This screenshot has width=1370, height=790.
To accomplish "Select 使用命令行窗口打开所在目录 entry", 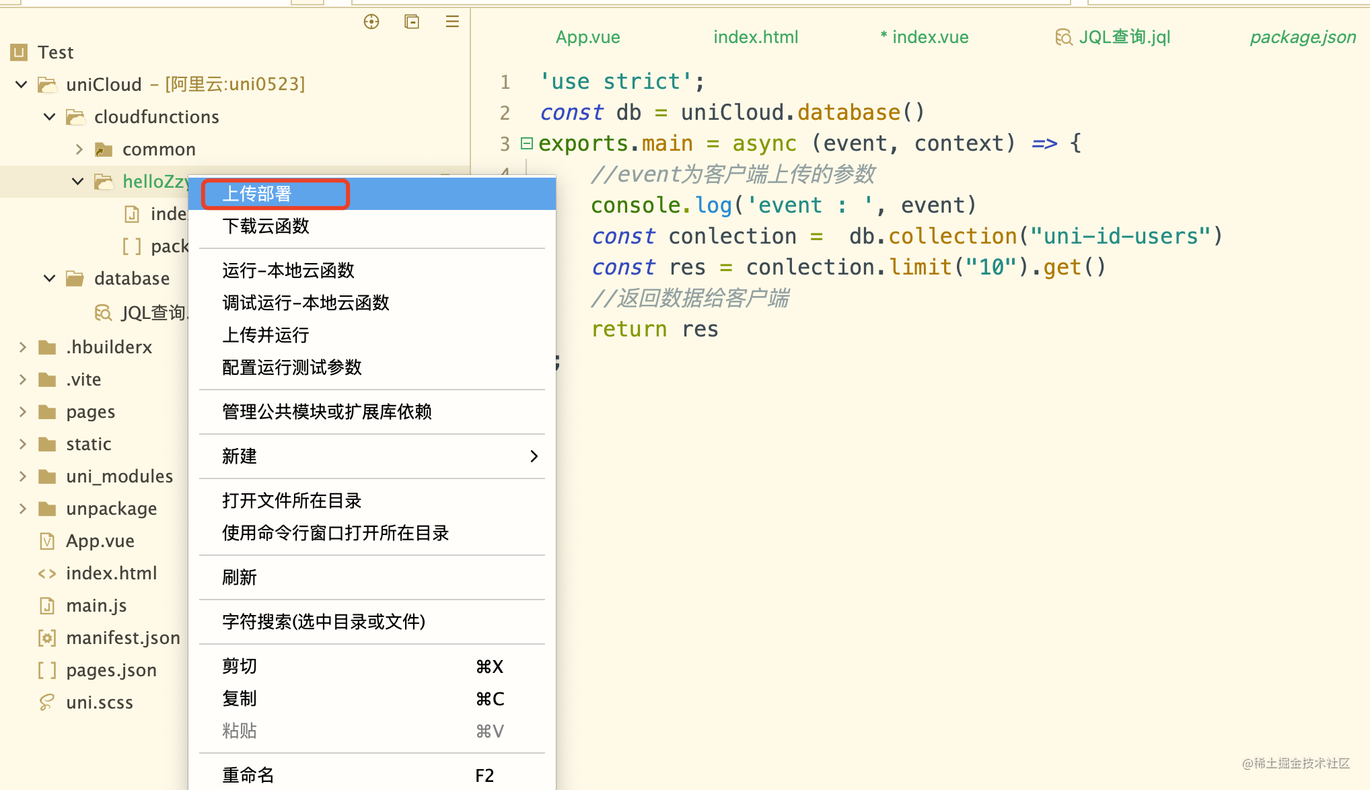I will tap(372, 533).
